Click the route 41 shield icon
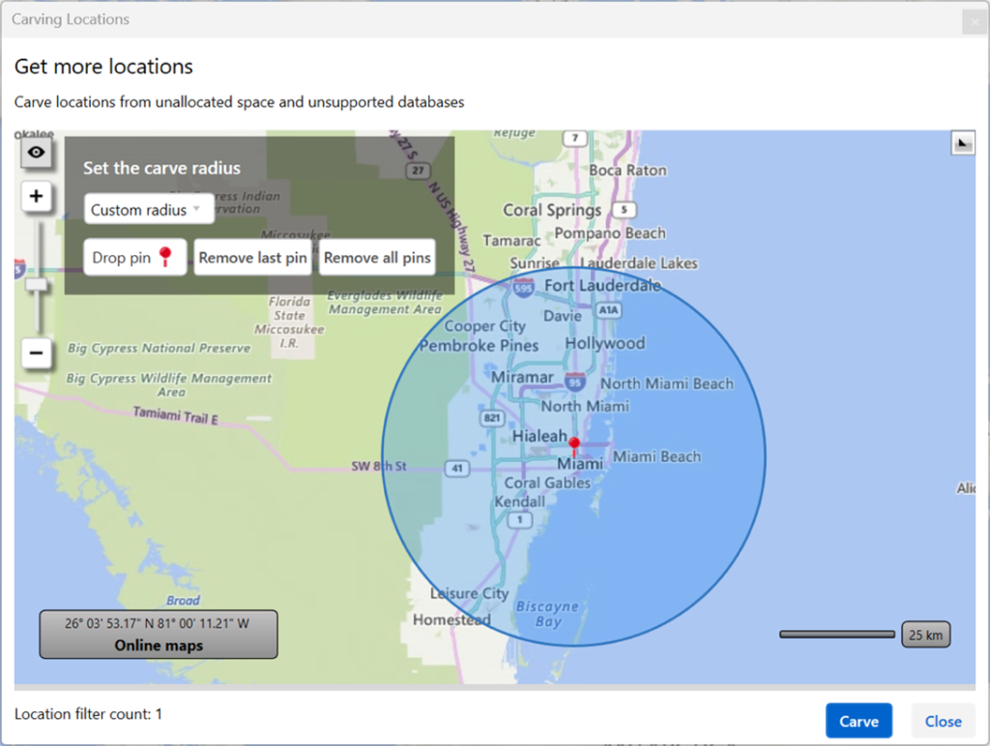 457,469
